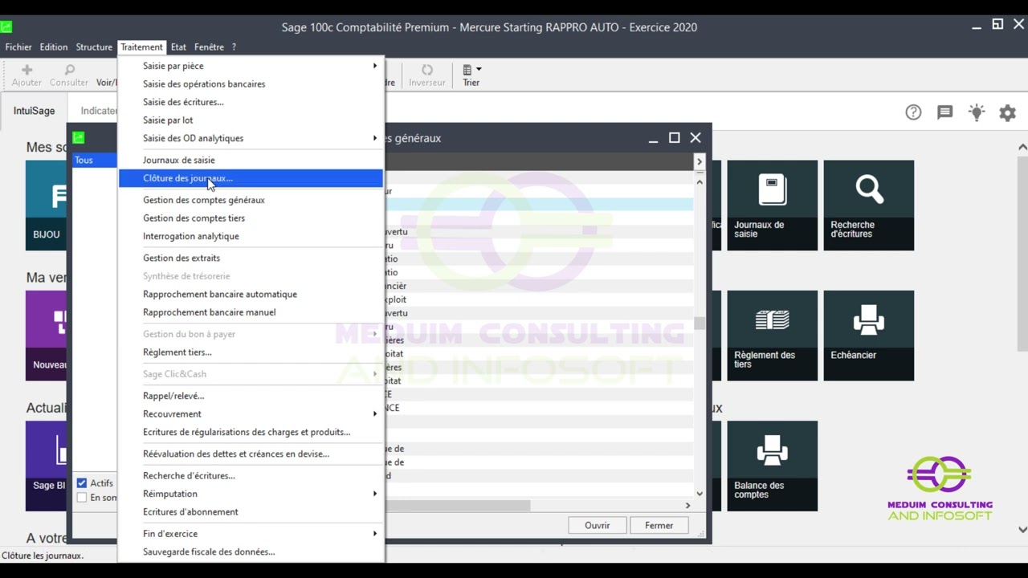Open the Structure menu

[x=94, y=47]
